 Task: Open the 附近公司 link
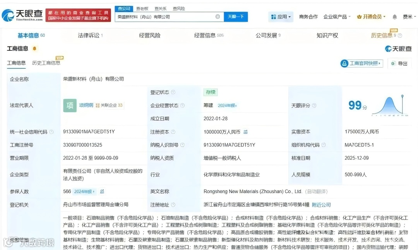click(321, 205)
